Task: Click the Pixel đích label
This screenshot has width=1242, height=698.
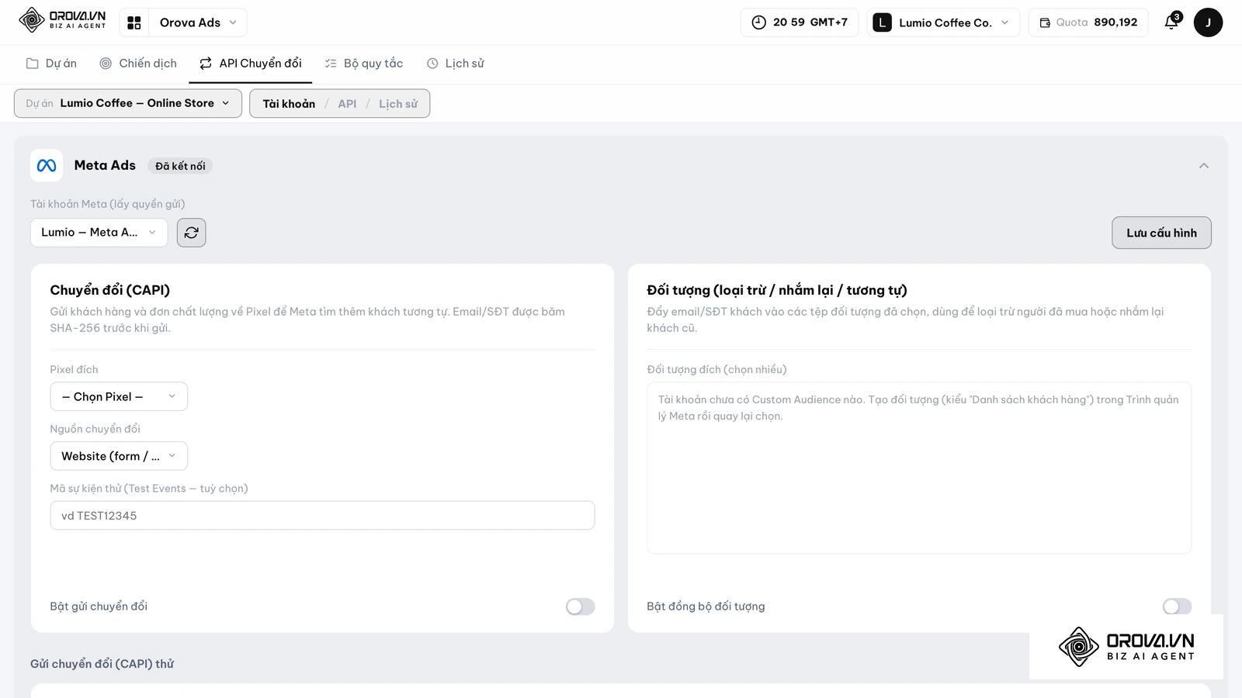Action: [x=75, y=370]
